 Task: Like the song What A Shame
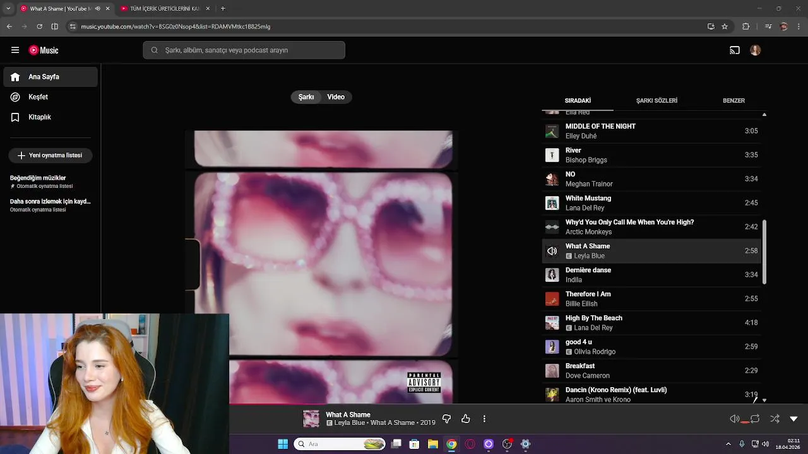pos(466,419)
